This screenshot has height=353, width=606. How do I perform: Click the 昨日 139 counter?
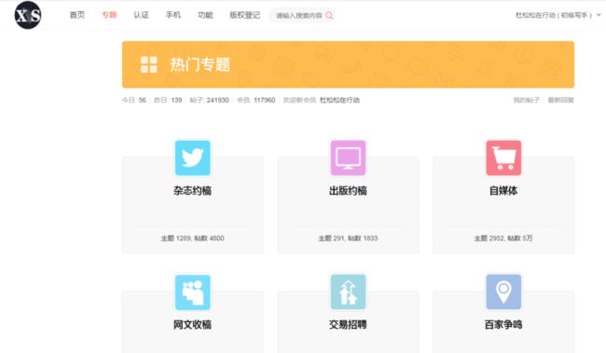click(168, 100)
